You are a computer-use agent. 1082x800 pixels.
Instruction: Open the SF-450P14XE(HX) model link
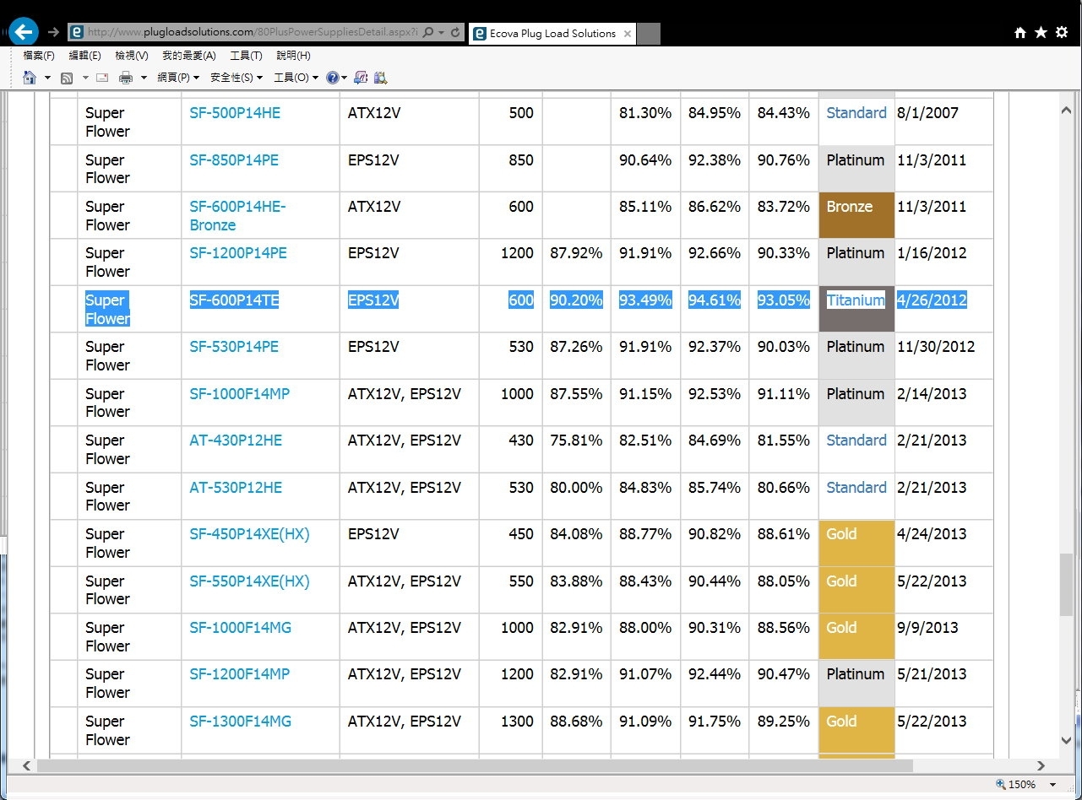click(249, 534)
